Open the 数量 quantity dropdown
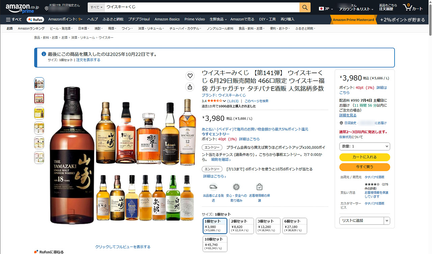Image resolution: width=432 pixels, height=254 pixels. click(x=364, y=146)
